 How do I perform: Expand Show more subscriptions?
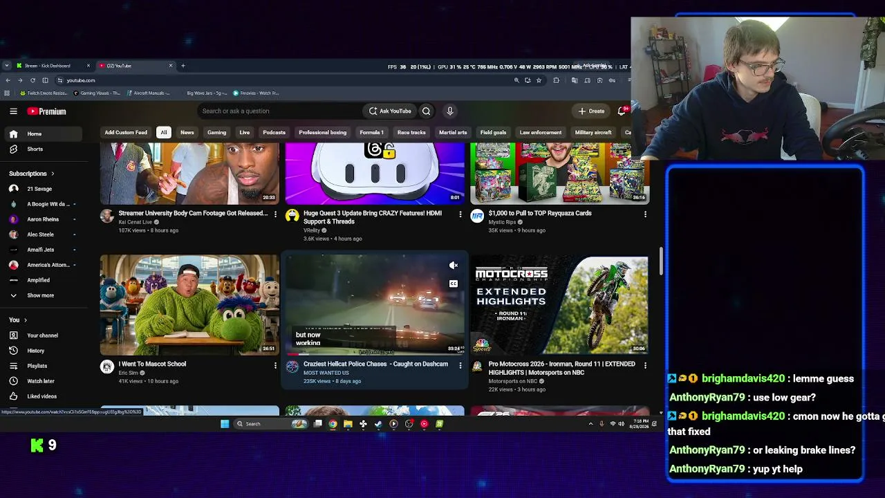pos(40,295)
